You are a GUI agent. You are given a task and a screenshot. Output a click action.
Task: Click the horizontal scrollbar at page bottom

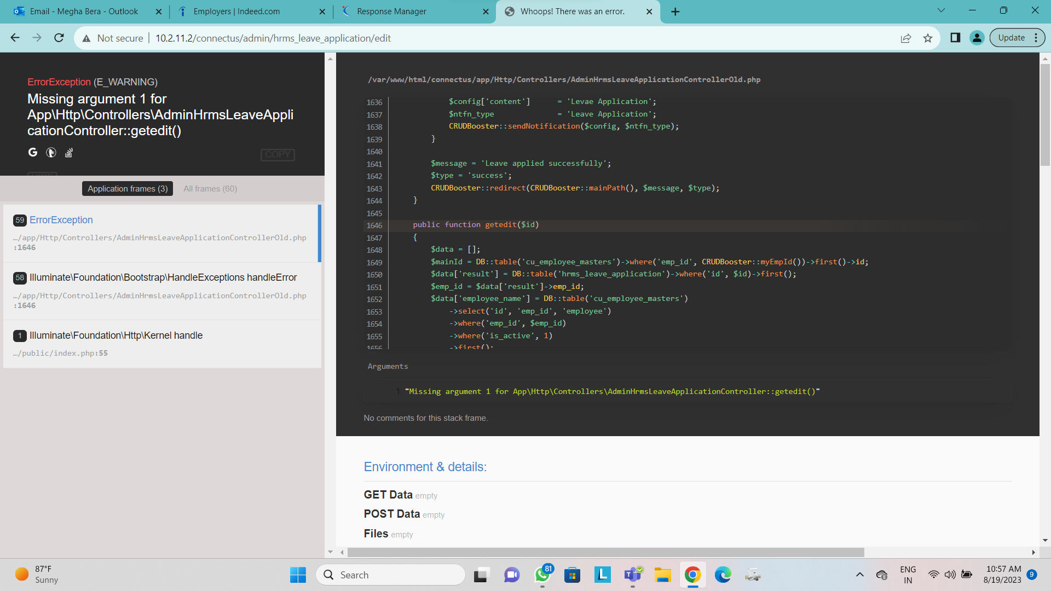click(x=606, y=552)
